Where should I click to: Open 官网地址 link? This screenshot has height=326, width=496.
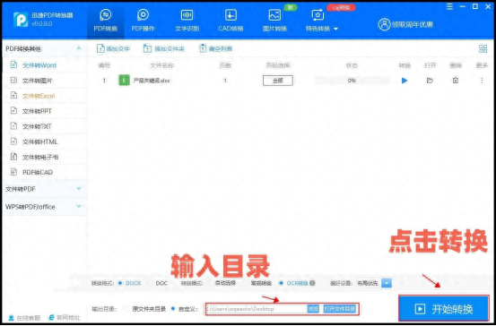65,318
